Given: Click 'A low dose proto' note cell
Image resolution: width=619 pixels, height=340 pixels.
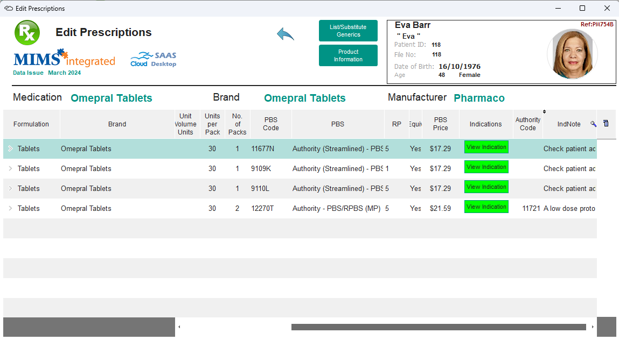Looking at the screenshot, I should click(x=569, y=208).
